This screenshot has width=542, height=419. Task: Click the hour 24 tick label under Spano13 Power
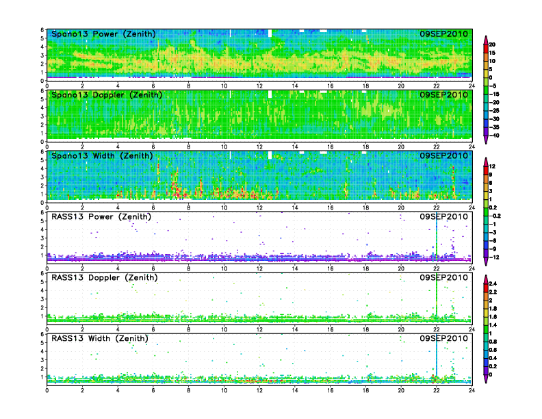point(472,86)
